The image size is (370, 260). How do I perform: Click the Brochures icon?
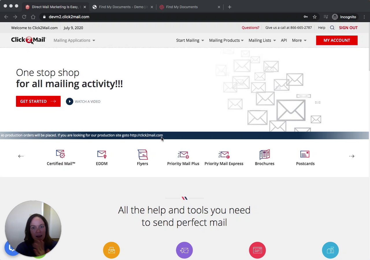[264, 154]
